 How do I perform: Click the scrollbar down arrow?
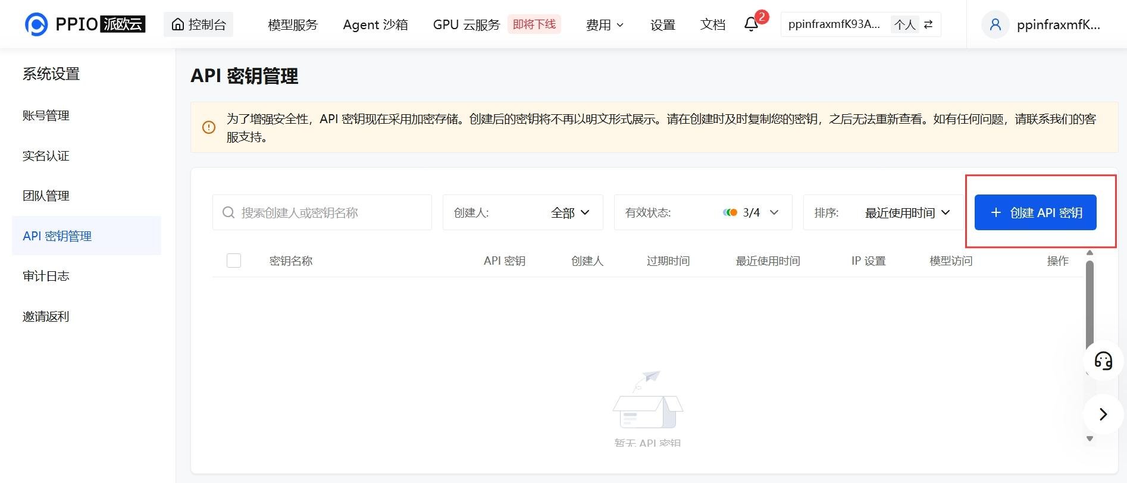(x=1090, y=439)
